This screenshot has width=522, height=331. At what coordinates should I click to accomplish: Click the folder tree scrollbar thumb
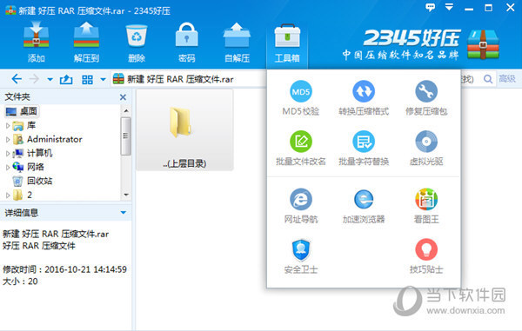point(126,136)
